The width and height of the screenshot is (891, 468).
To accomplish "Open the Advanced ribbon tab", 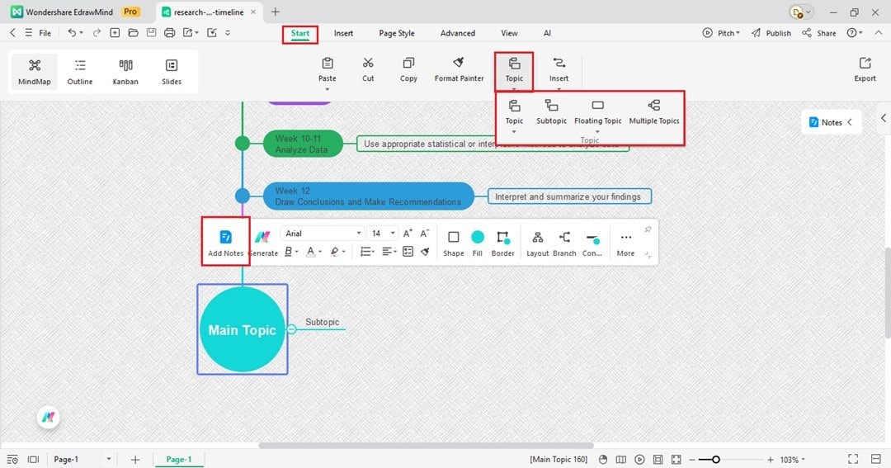I will [457, 33].
